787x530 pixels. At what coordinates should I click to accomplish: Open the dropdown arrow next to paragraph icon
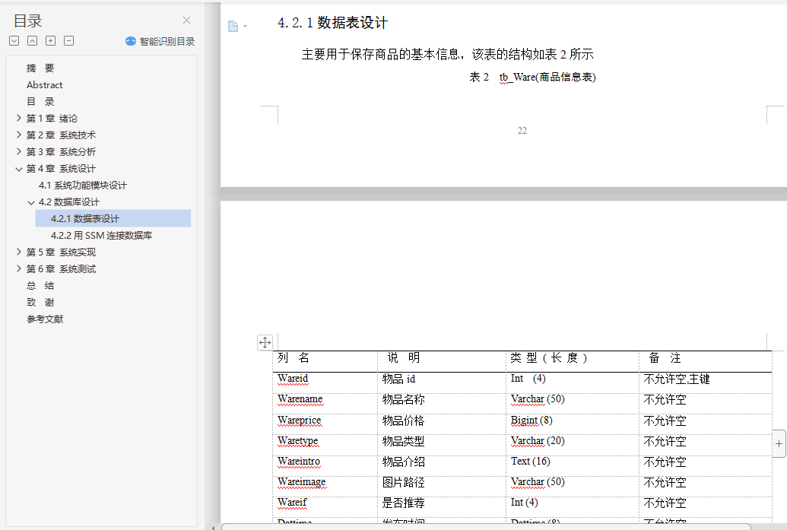tap(245, 26)
